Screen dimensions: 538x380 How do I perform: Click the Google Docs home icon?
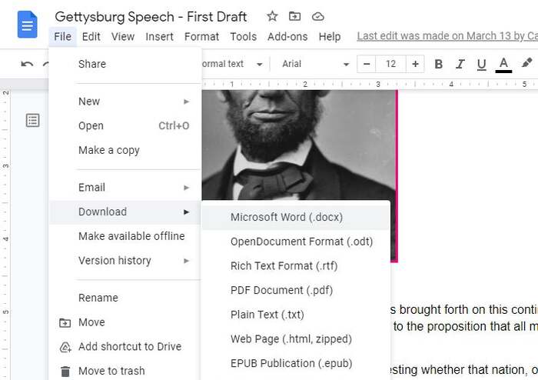27,25
